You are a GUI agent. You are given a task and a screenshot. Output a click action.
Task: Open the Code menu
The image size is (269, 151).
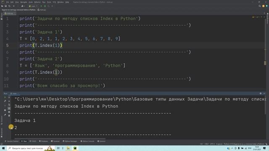click(x=31, y=2)
